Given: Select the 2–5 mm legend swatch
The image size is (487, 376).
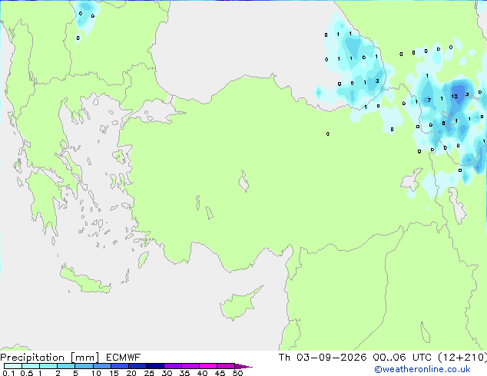Looking at the screenshot, I should point(66,366).
